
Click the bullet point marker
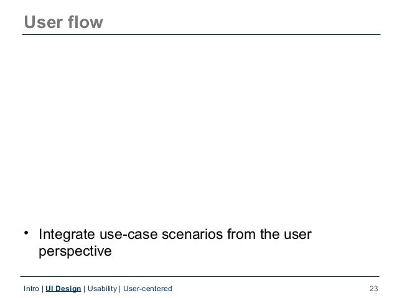26,233
